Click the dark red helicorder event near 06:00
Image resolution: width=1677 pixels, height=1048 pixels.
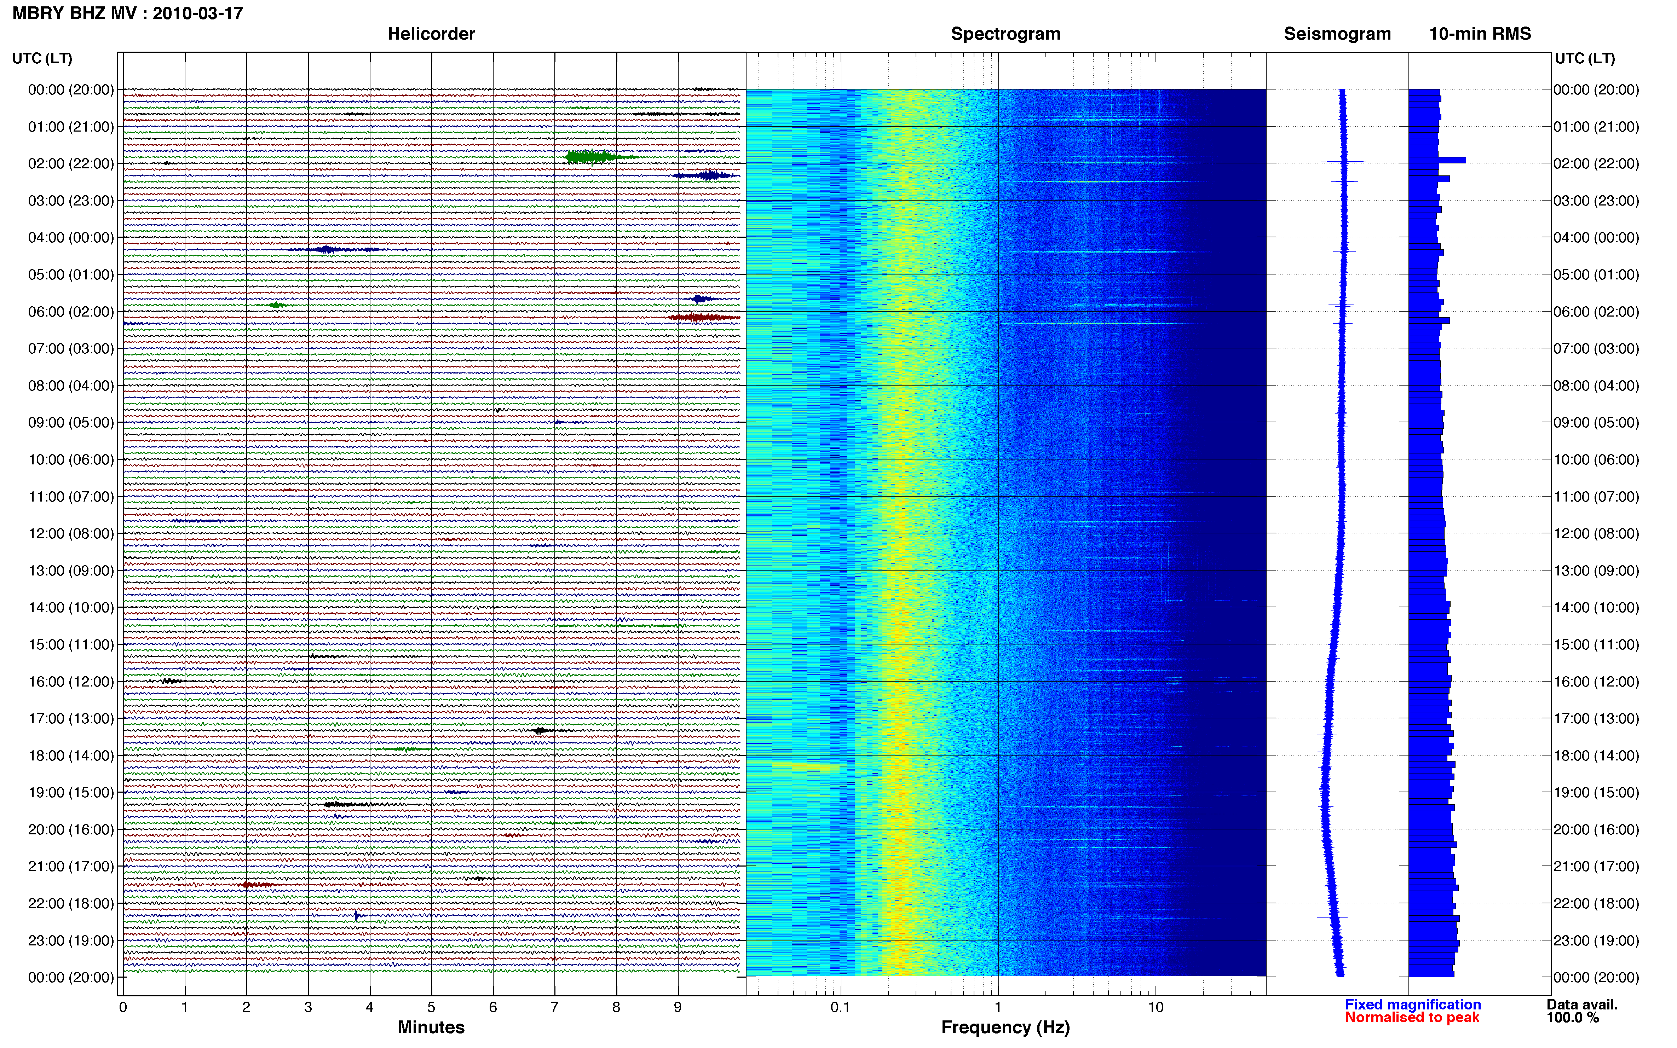point(704,318)
